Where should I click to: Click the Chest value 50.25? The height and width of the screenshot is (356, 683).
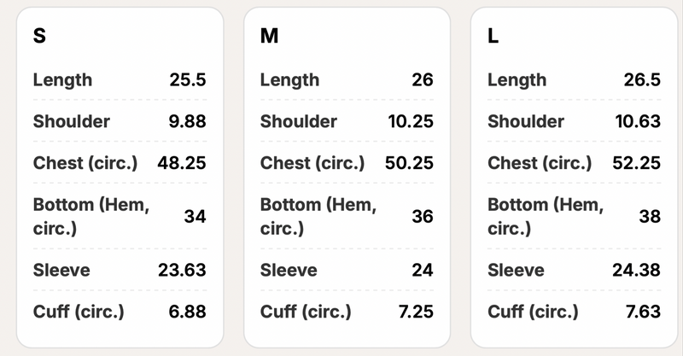(x=409, y=162)
